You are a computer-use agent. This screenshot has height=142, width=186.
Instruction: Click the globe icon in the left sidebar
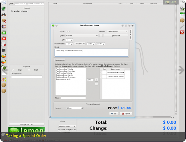(4, 9)
